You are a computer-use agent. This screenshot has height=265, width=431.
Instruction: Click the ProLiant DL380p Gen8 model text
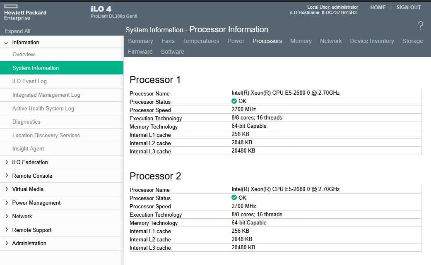114,16
